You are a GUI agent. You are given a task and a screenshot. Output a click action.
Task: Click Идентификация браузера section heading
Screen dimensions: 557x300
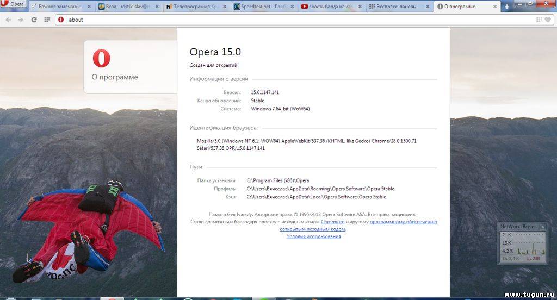224,128
